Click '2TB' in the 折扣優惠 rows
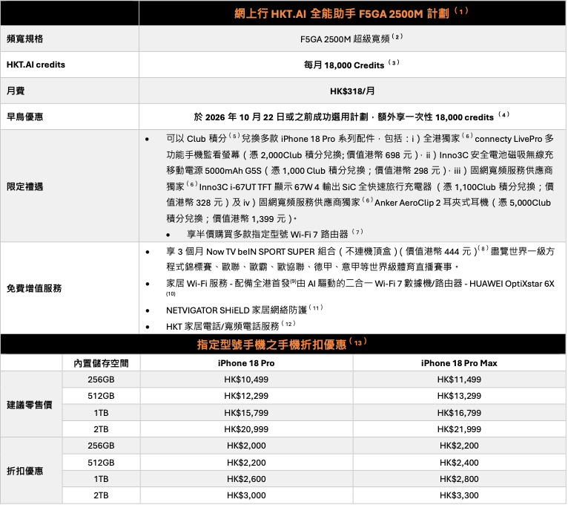The height and width of the screenshot is (505, 568). pyautogui.click(x=101, y=495)
